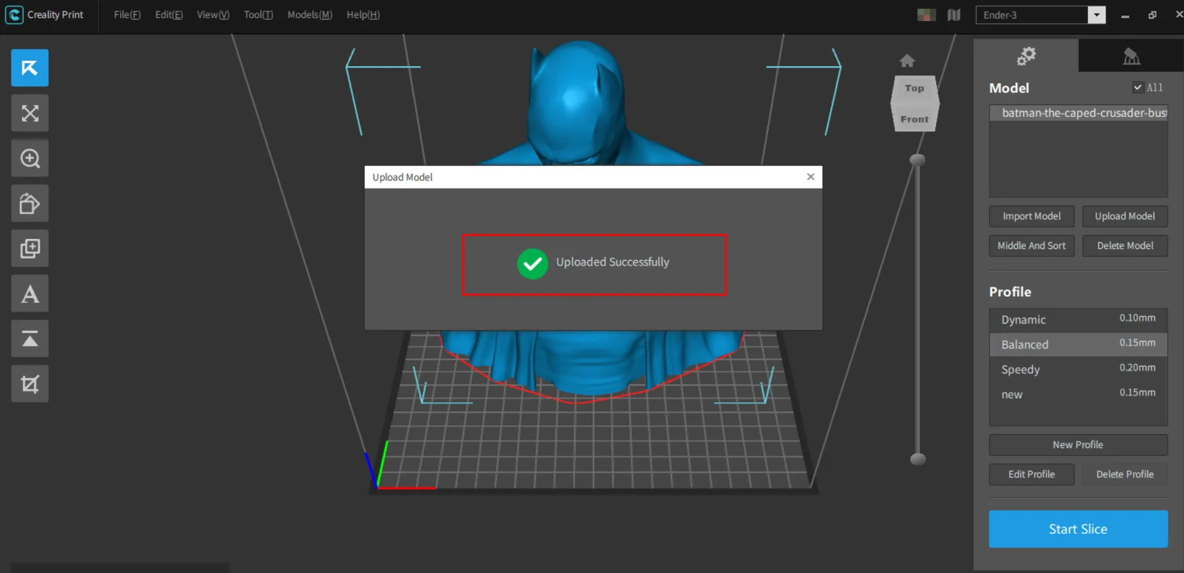Click the map-style icon in title bar
This screenshot has width=1184, height=573.
(954, 14)
